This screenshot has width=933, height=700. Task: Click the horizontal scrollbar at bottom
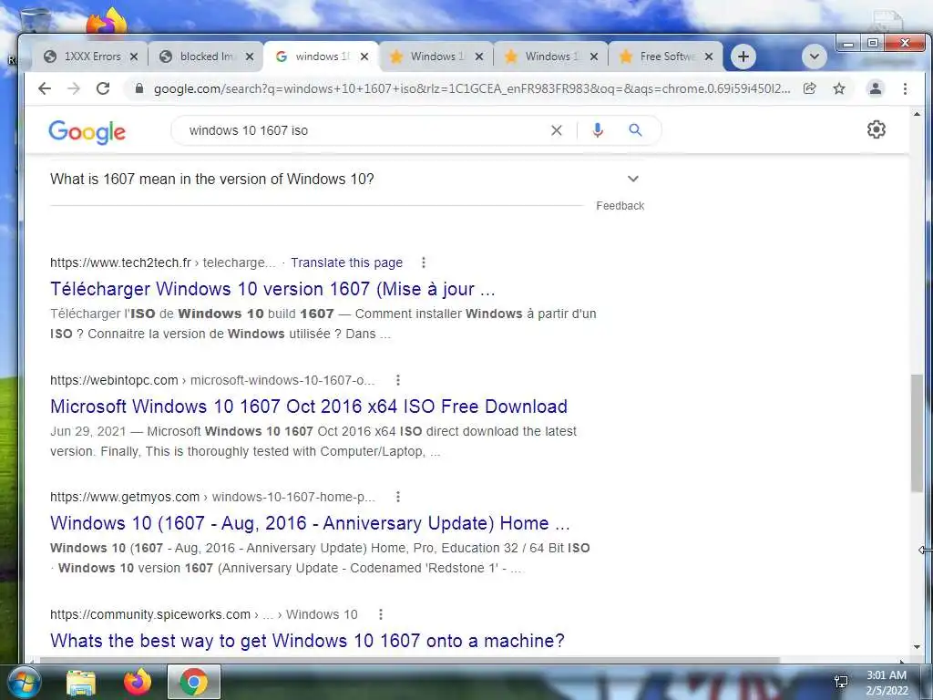pos(409,660)
